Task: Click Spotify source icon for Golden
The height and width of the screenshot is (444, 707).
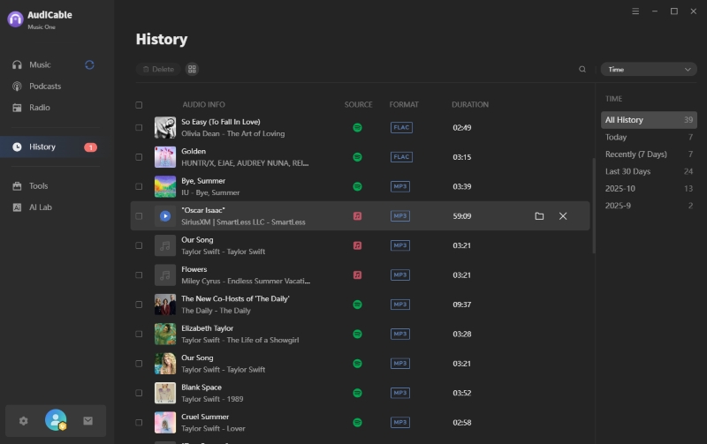Action: tap(357, 157)
